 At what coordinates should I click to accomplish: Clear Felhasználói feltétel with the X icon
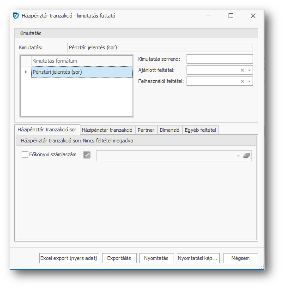[x=242, y=81]
